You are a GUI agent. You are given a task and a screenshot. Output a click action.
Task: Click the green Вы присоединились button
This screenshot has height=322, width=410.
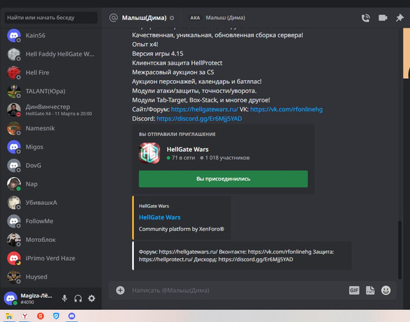point(224,179)
